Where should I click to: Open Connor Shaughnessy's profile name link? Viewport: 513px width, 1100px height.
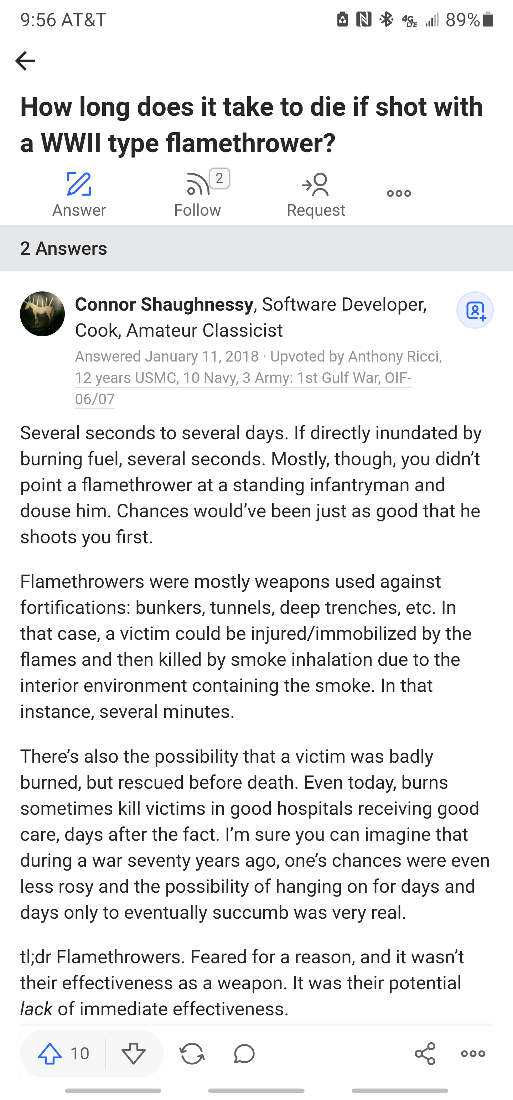pos(164,305)
